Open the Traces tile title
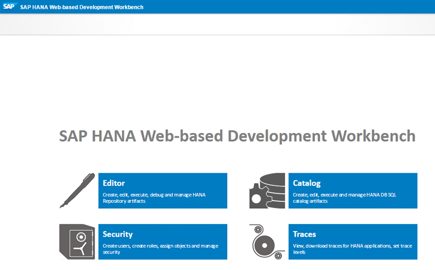Viewport: 435px width, 270px height. (x=304, y=234)
